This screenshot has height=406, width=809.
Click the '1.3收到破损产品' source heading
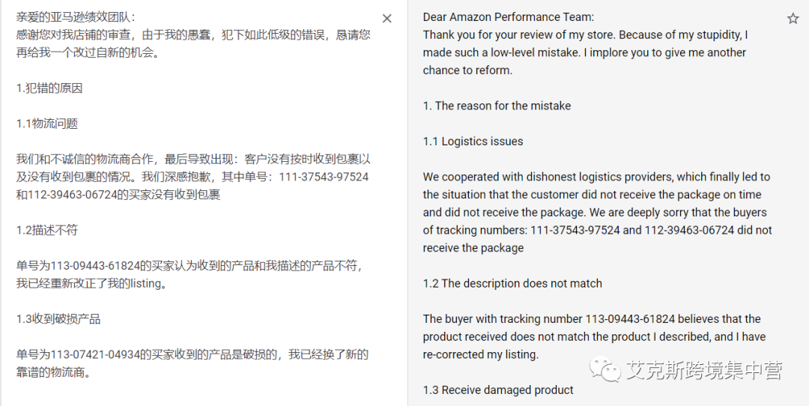(58, 319)
